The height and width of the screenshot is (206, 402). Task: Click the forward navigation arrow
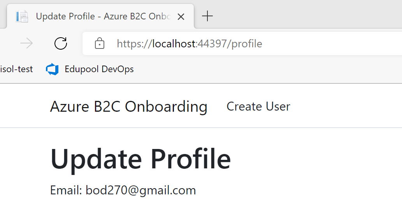coord(26,43)
